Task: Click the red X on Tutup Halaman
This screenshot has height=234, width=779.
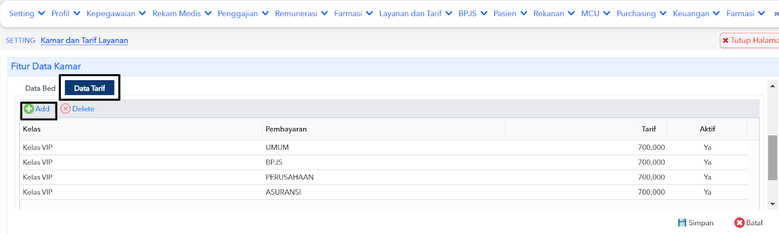Action: tap(725, 40)
